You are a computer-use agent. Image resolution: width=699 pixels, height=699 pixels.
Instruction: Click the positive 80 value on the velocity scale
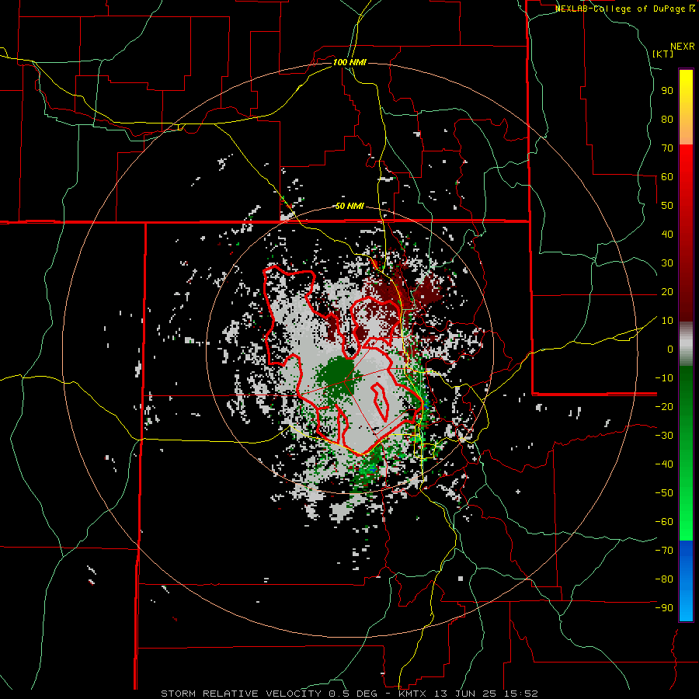point(667,119)
